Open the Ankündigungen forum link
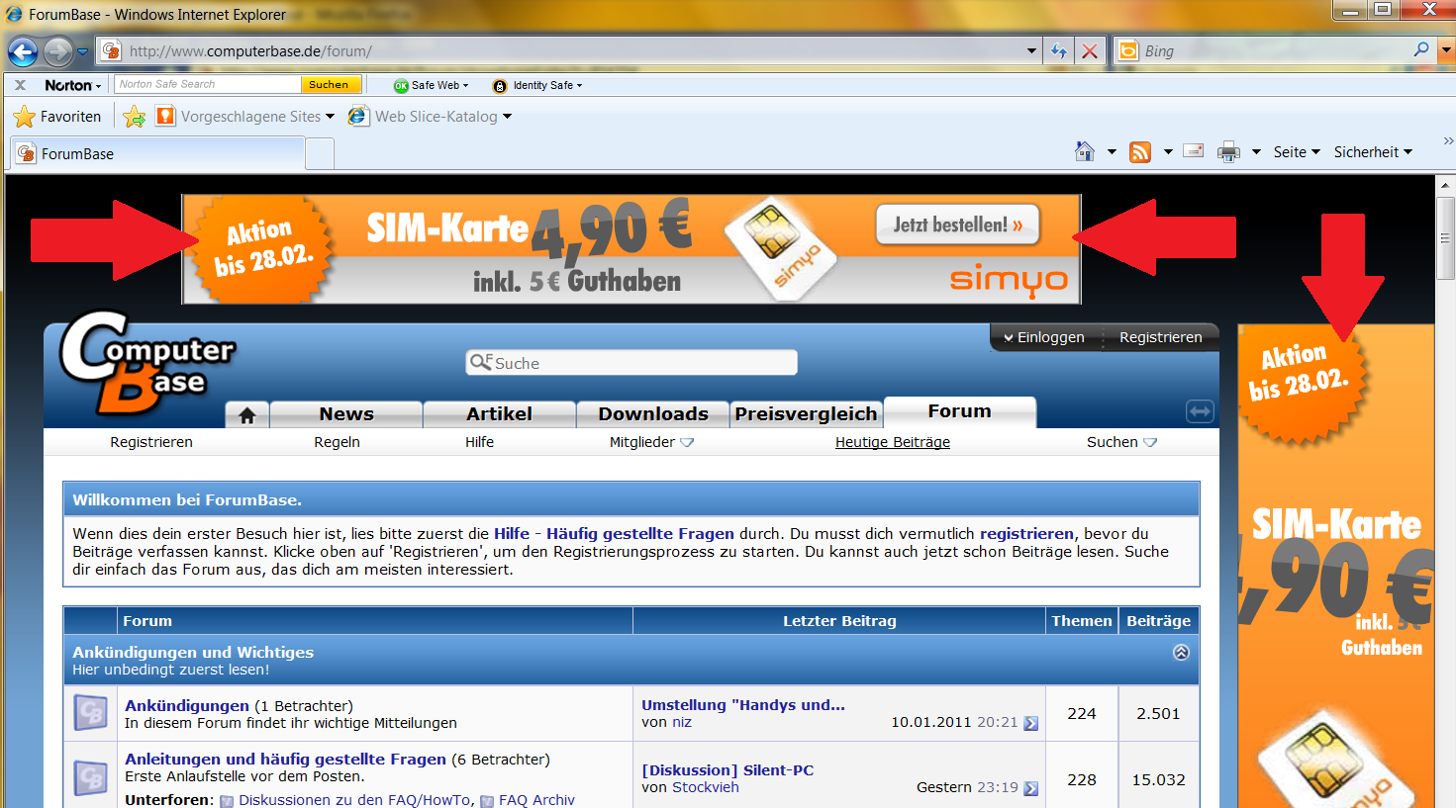1456x808 pixels. pos(187,706)
